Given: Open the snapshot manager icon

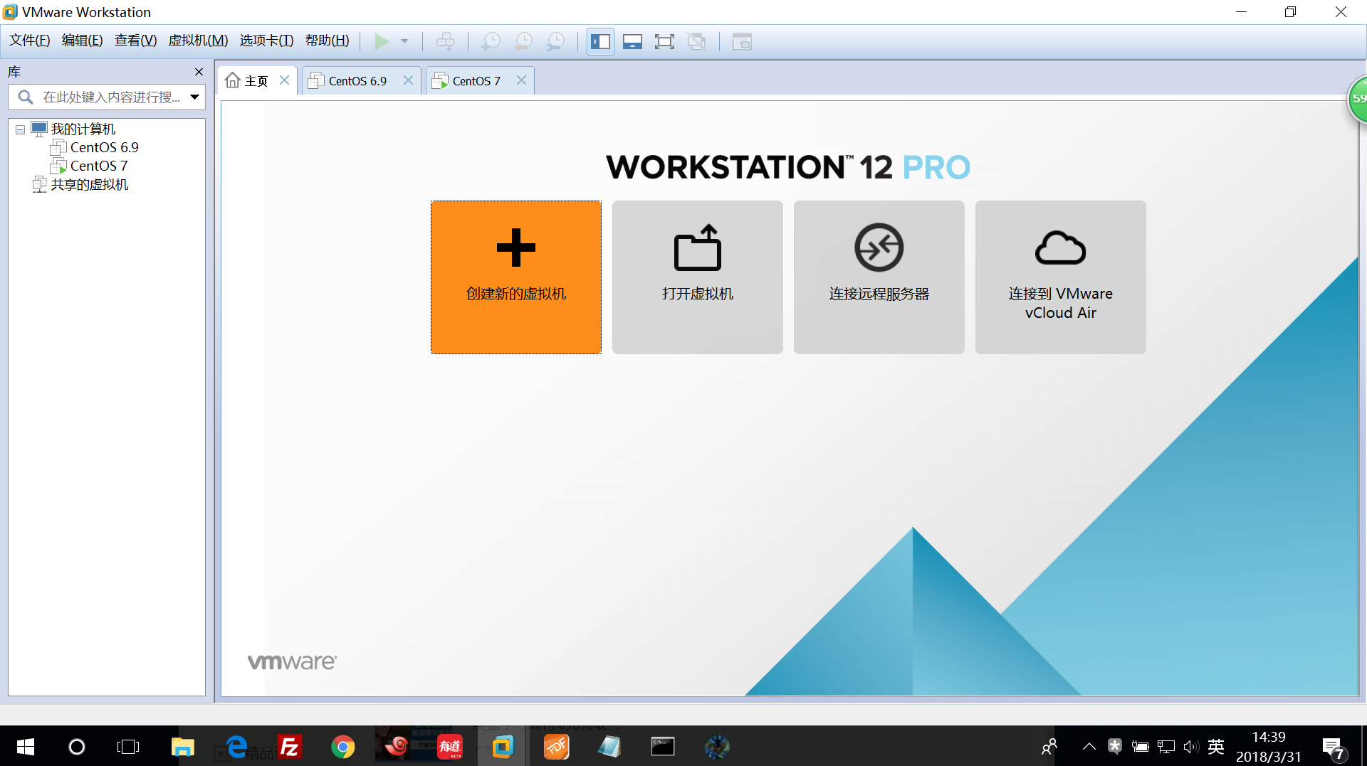Looking at the screenshot, I should point(555,41).
